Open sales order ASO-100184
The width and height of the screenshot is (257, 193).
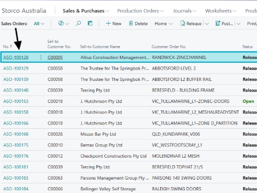tap(16, 189)
